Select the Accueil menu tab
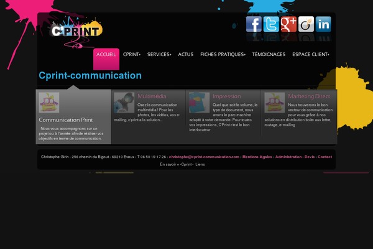The width and height of the screenshot is (373, 249). 106,59
